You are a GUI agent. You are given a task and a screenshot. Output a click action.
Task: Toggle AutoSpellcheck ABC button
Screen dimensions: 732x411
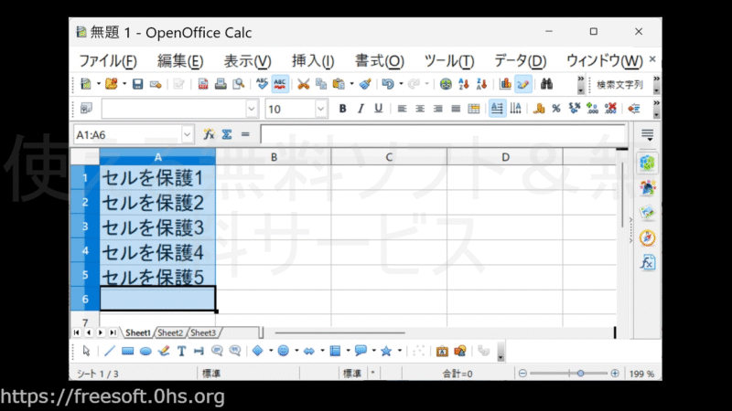(281, 84)
